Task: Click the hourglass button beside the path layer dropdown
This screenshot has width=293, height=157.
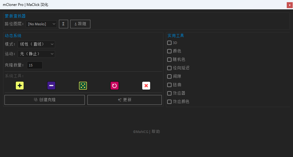Action: (63, 24)
